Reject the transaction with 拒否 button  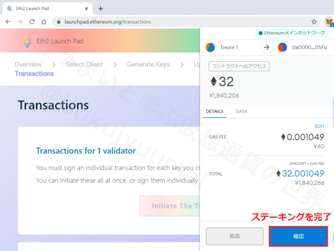[x=235, y=236]
